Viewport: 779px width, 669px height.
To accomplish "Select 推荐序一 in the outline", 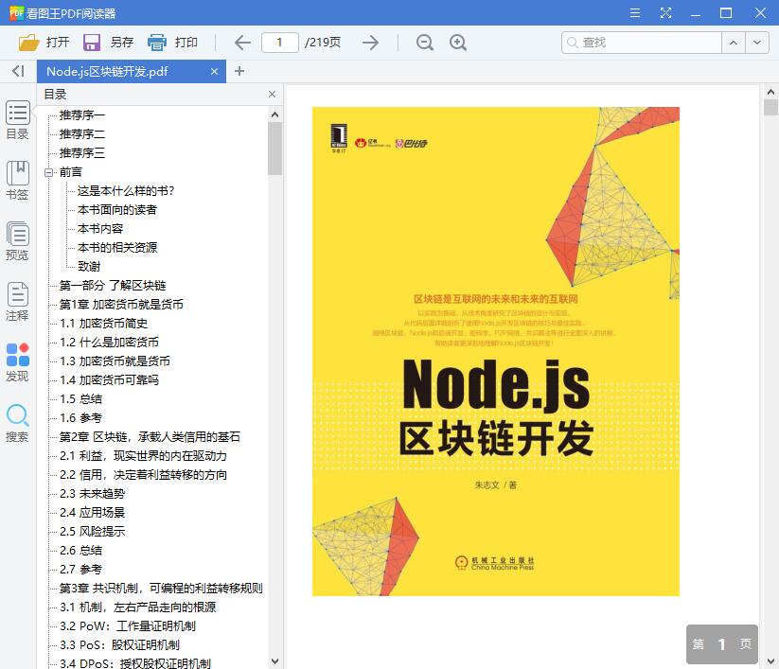I will [82, 115].
